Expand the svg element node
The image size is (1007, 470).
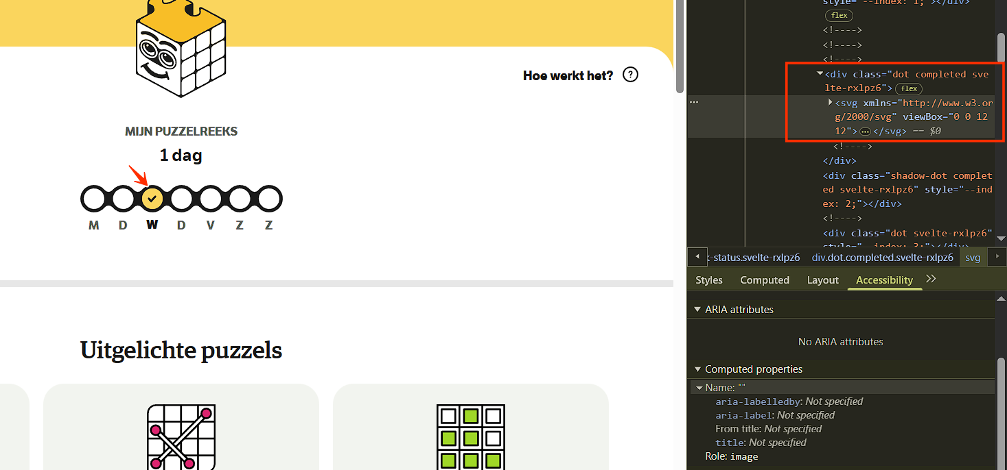(x=830, y=102)
